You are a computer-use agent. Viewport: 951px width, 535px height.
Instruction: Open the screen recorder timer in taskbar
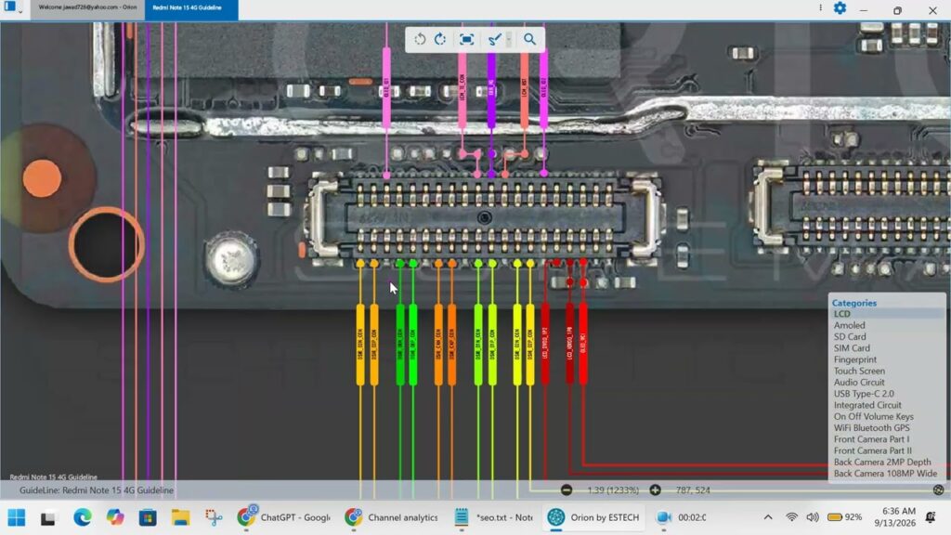tap(681, 517)
